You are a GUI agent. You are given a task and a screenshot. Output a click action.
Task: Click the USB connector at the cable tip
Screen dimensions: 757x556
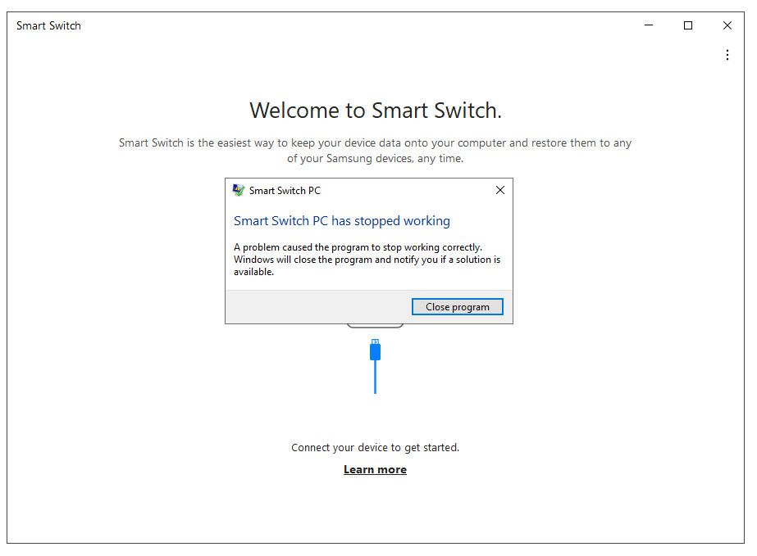click(375, 349)
